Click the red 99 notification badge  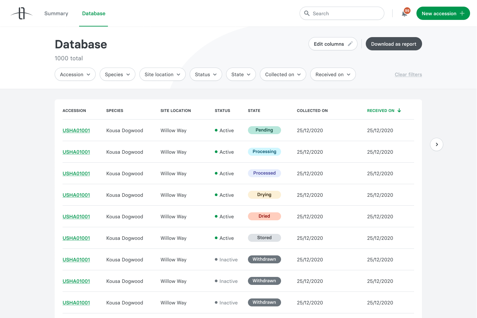point(407,11)
